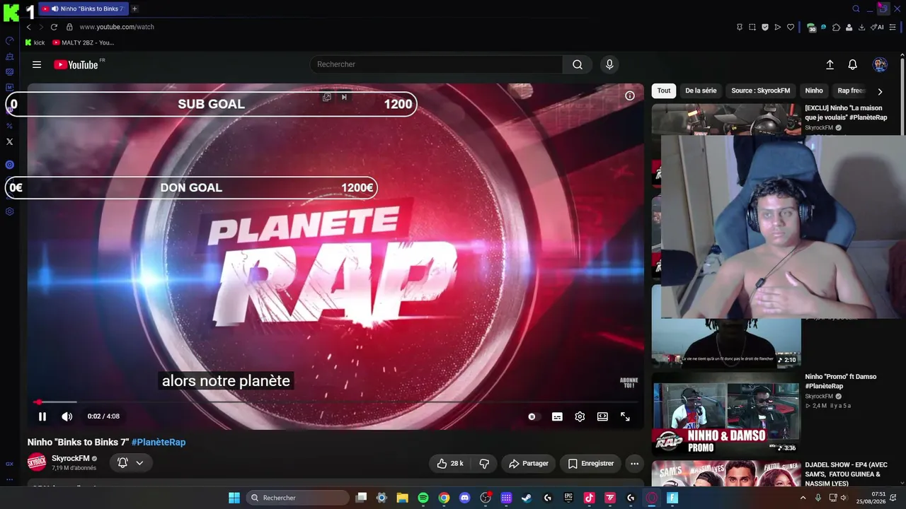Open the SkyrockFM channel name link
Screen dimensions: 906x509
point(71,458)
